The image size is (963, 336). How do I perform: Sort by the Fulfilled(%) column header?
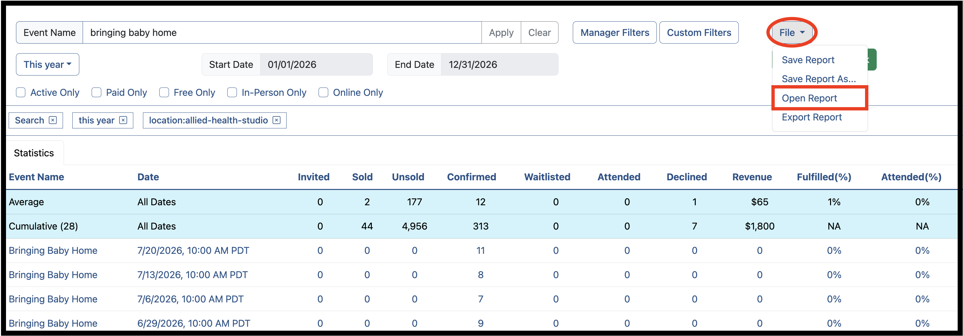[x=824, y=177]
